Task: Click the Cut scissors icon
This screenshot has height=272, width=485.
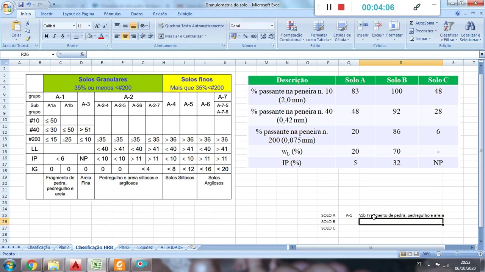Action: pyautogui.click(x=28, y=23)
